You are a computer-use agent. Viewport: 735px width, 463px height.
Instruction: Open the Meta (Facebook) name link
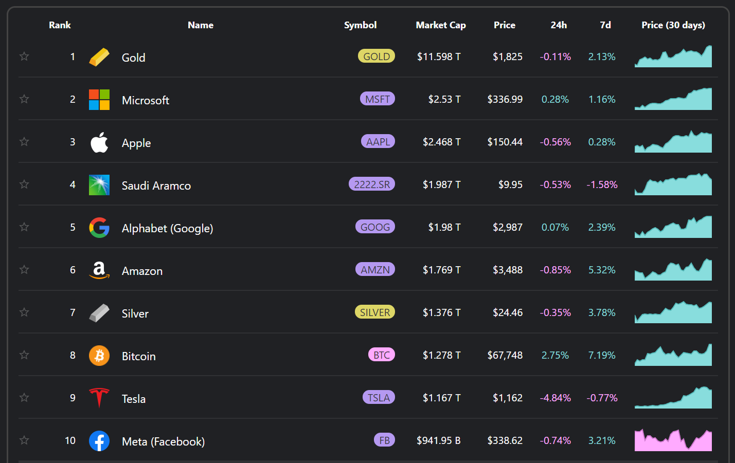pyautogui.click(x=163, y=441)
